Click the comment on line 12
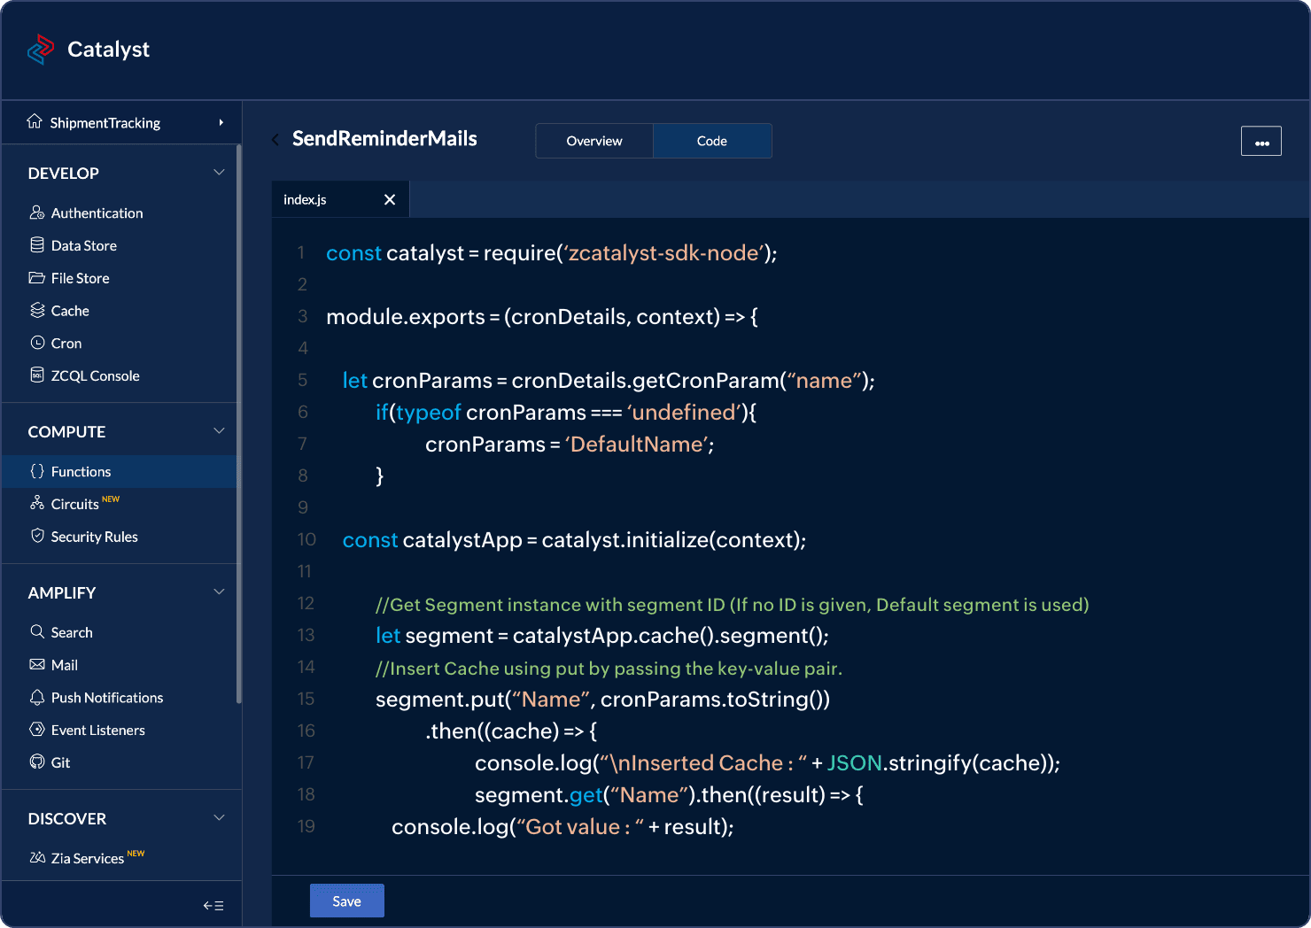The image size is (1311, 928). 733,605
